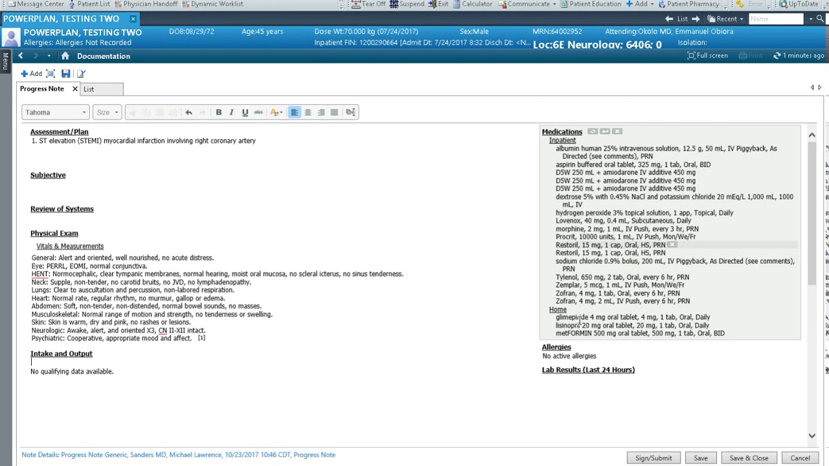Go to next patient in List
Screen dimensions: 829x466
coord(696,19)
